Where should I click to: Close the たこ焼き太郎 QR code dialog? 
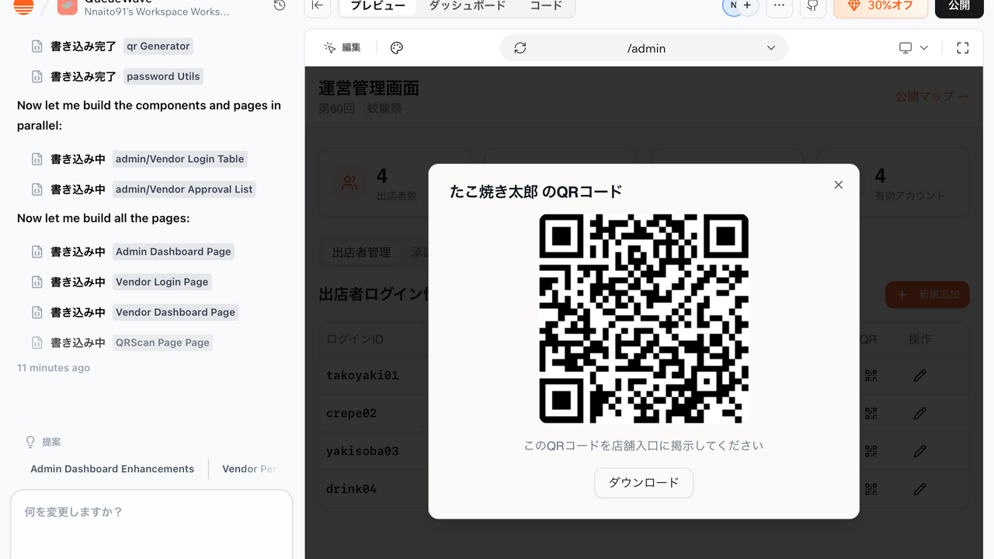coord(838,185)
